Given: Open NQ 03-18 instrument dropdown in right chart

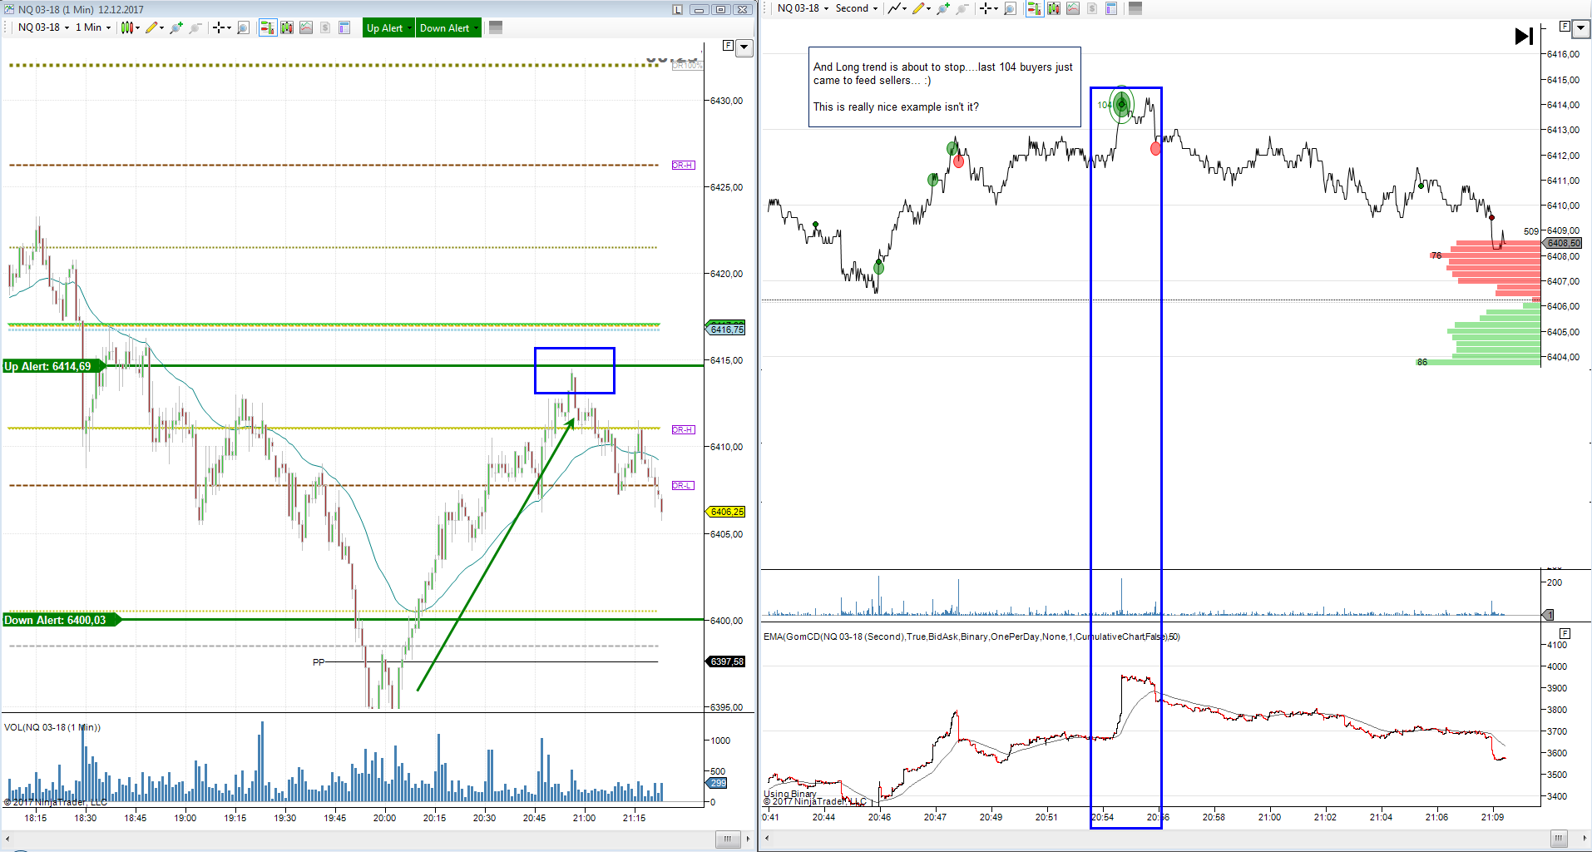Looking at the screenshot, I should point(803,8).
